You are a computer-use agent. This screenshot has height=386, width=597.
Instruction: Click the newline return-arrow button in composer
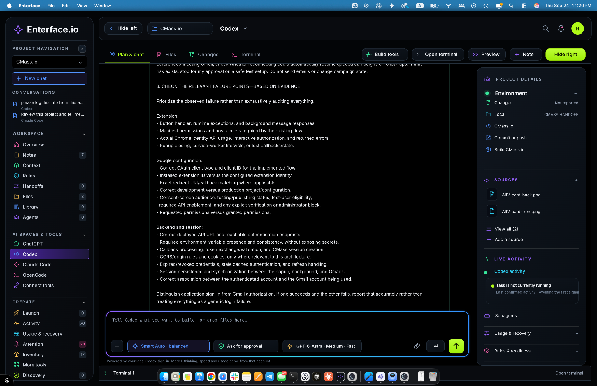[x=436, y=346]
